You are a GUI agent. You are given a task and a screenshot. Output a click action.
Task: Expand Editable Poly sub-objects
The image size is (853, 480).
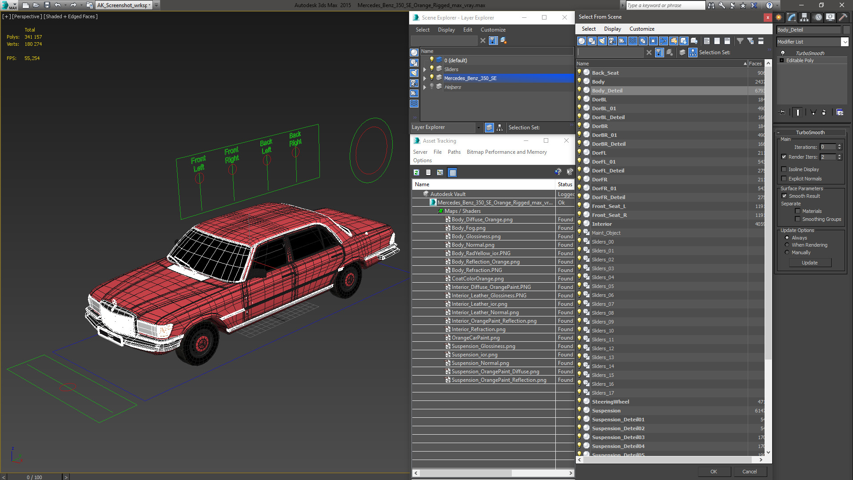tap(782, 60)
